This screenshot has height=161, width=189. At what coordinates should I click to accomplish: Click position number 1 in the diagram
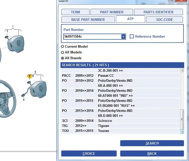point(13,26)
